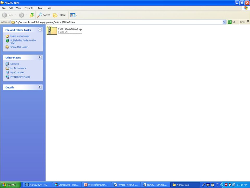Screen dimensions: 250x188
Task: Click the Windows flag logo throbber
Action: pos(246,8)
